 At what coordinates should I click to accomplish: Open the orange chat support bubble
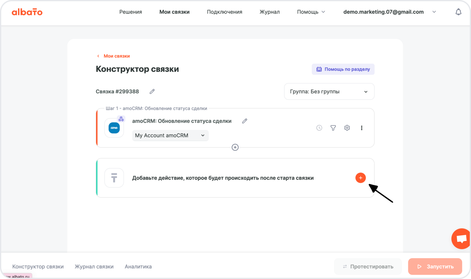coord(461,238)
